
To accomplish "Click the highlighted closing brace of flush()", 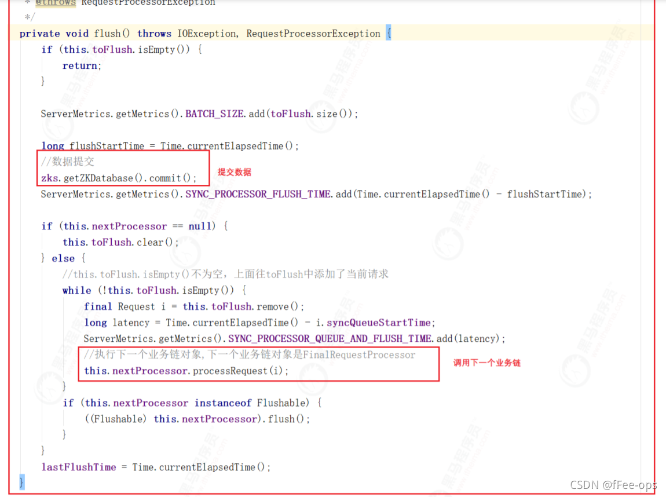I will 21,482.
